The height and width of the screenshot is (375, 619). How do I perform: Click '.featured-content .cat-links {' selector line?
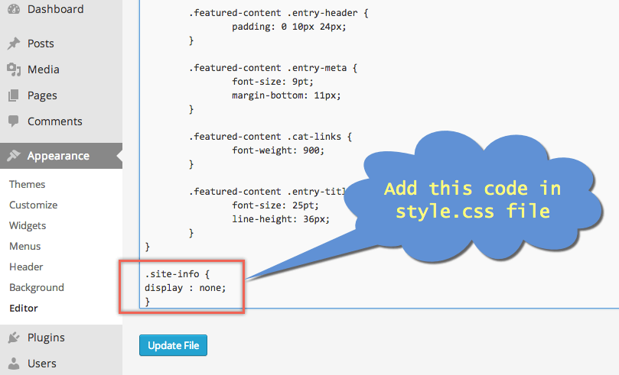click(270, 137)
